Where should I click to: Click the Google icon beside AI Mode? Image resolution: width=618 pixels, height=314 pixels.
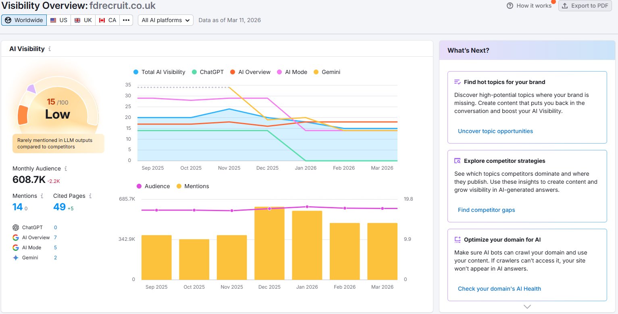tap(16, 248)
